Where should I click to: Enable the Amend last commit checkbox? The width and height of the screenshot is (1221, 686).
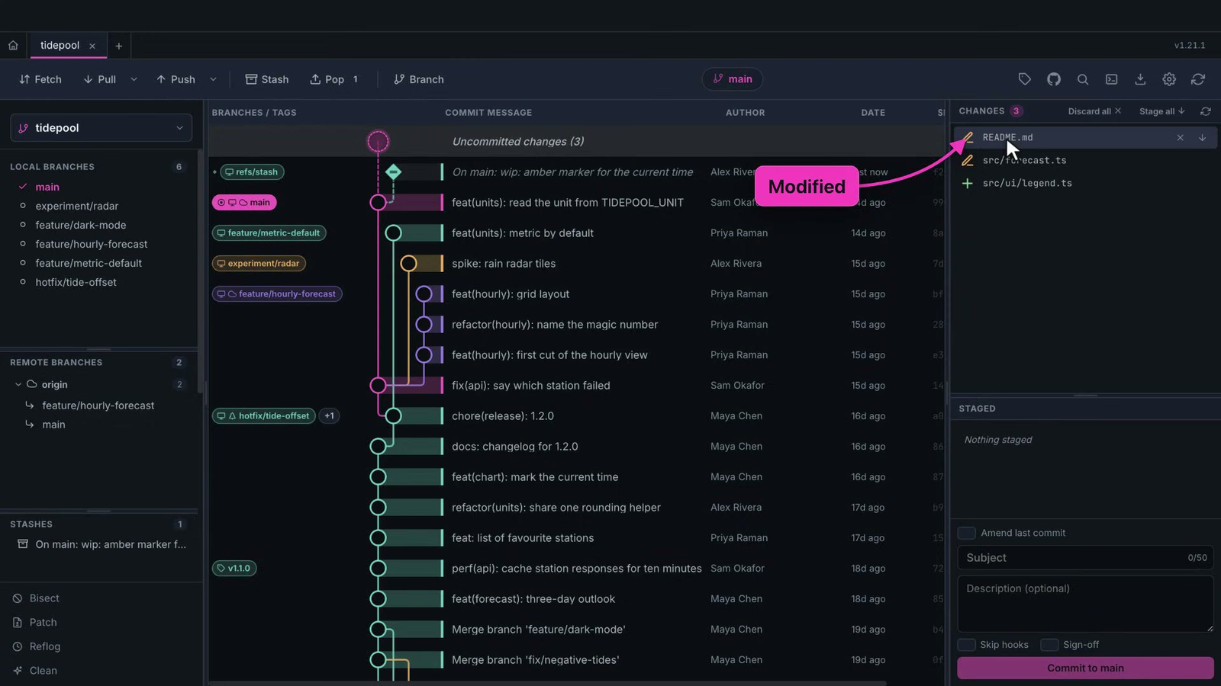coord(966,533)
